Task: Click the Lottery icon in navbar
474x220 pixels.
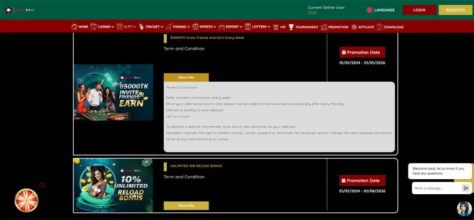Action: pos(248,27)
